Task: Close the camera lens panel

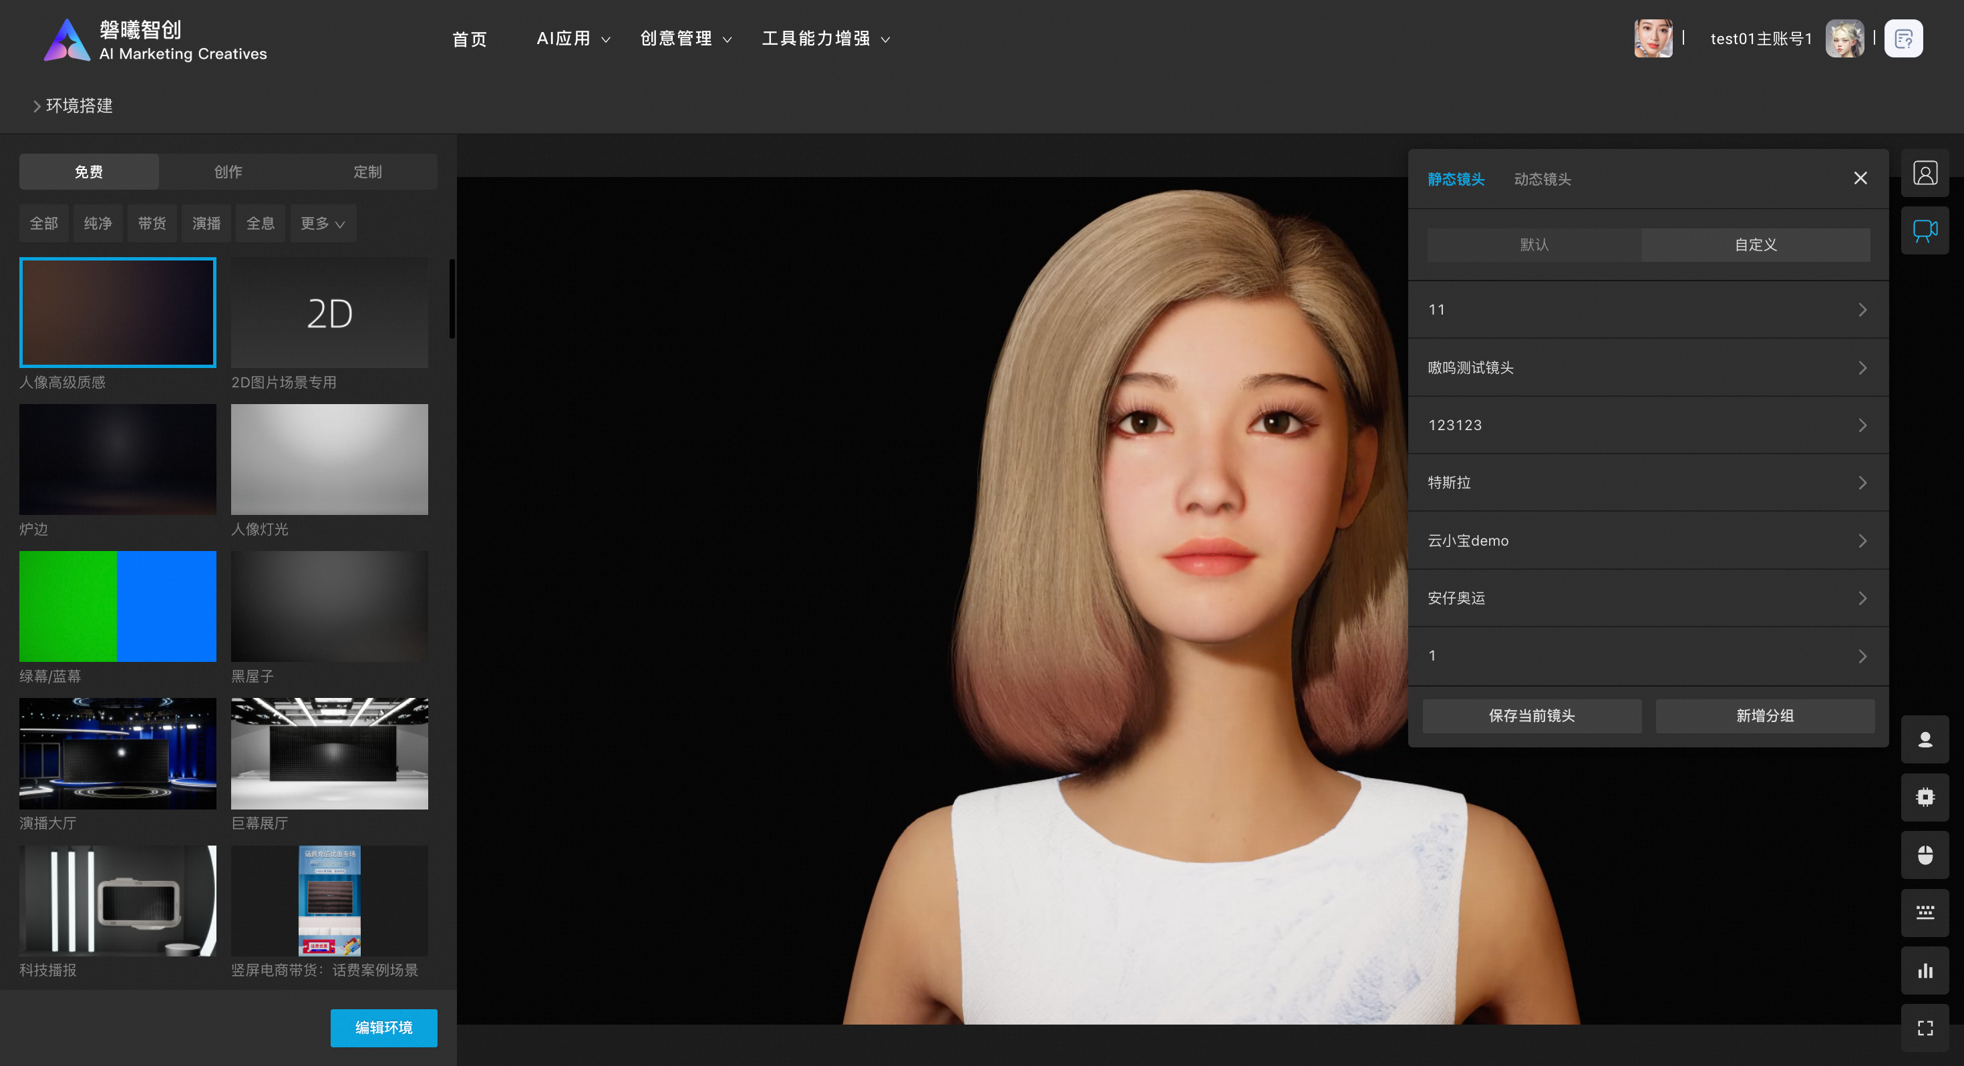Action: coord(1860,178)
